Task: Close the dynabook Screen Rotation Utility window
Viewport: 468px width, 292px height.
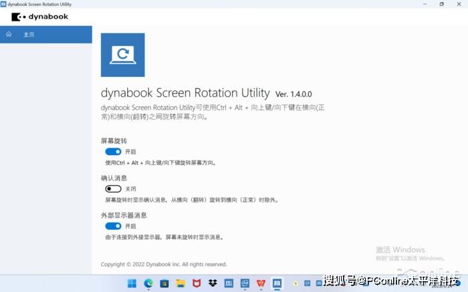Action: 459,4
